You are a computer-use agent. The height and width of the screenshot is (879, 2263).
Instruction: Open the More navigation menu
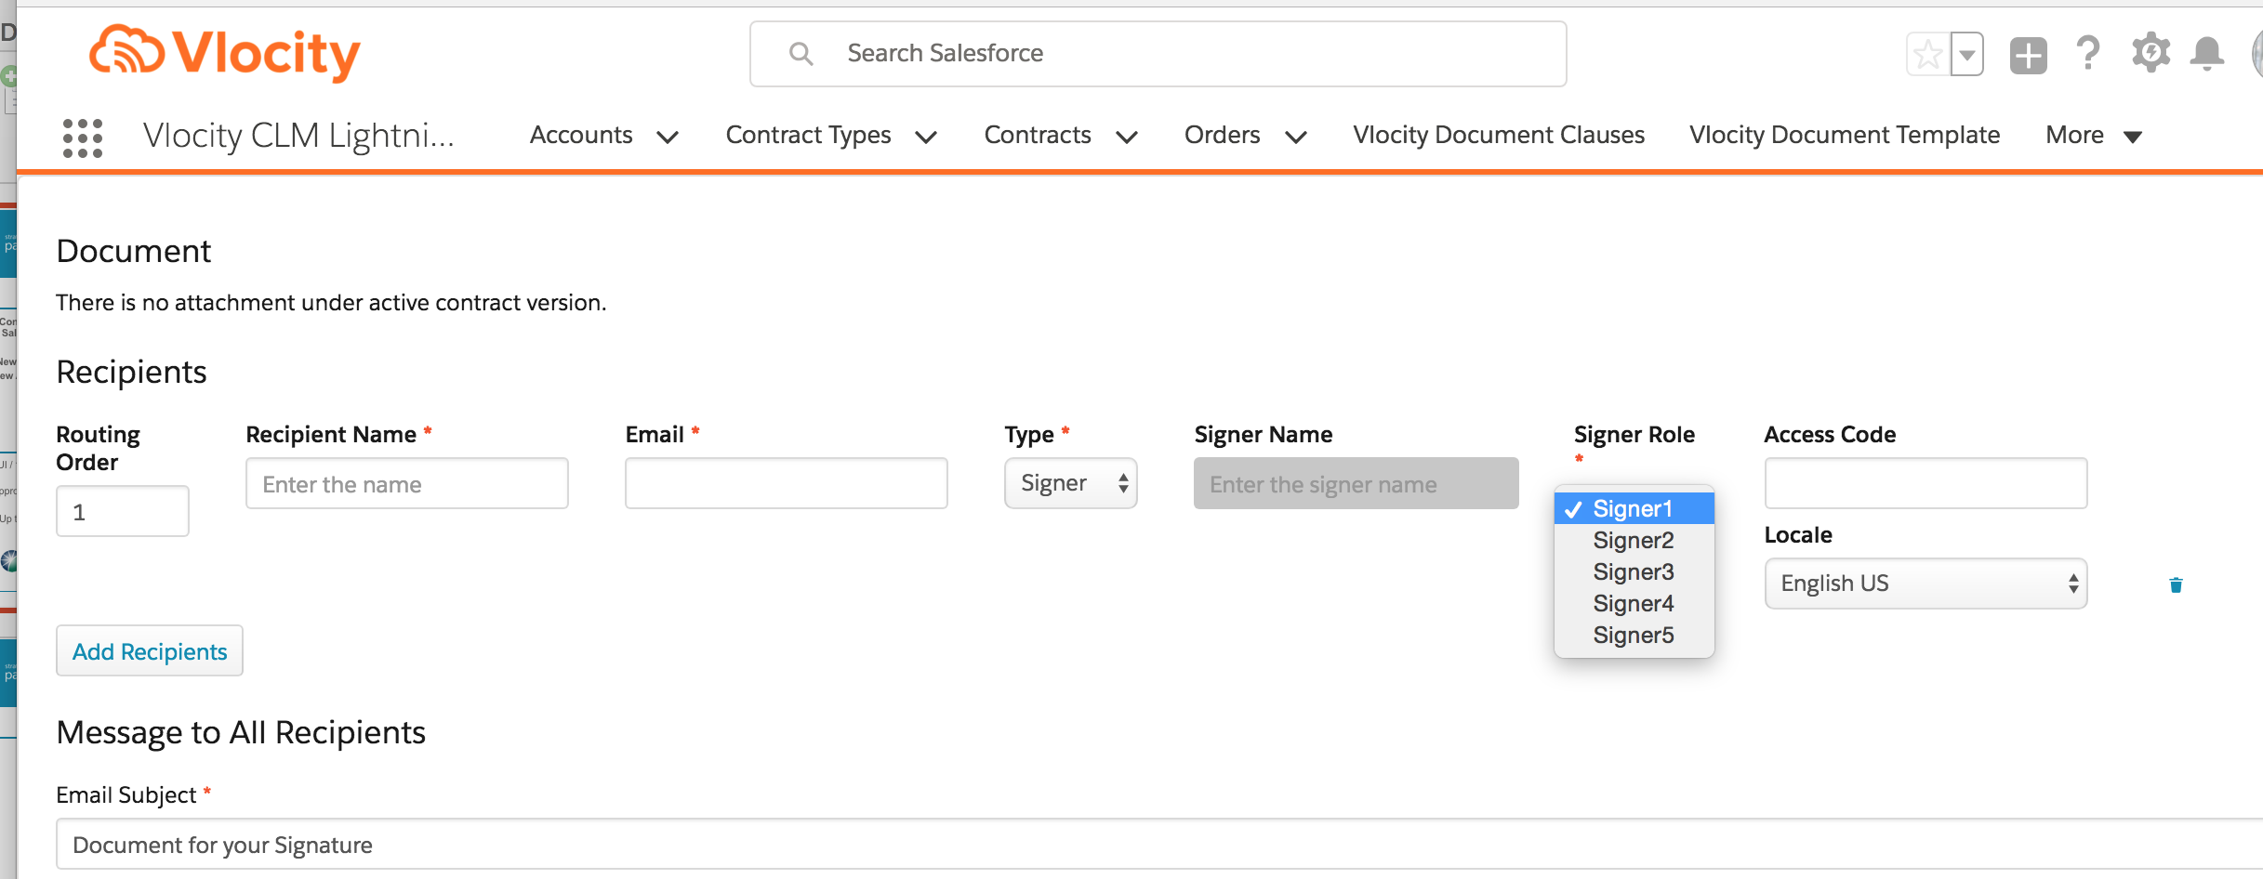(x=2094, y=136)
